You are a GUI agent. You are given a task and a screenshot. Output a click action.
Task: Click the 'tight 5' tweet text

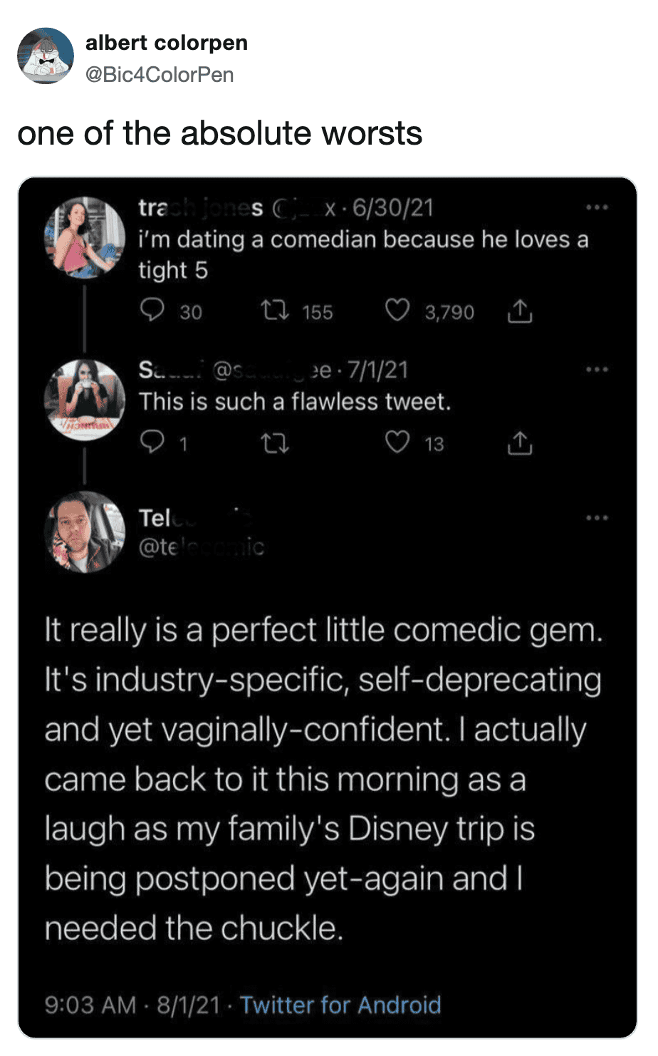point(363,254)
